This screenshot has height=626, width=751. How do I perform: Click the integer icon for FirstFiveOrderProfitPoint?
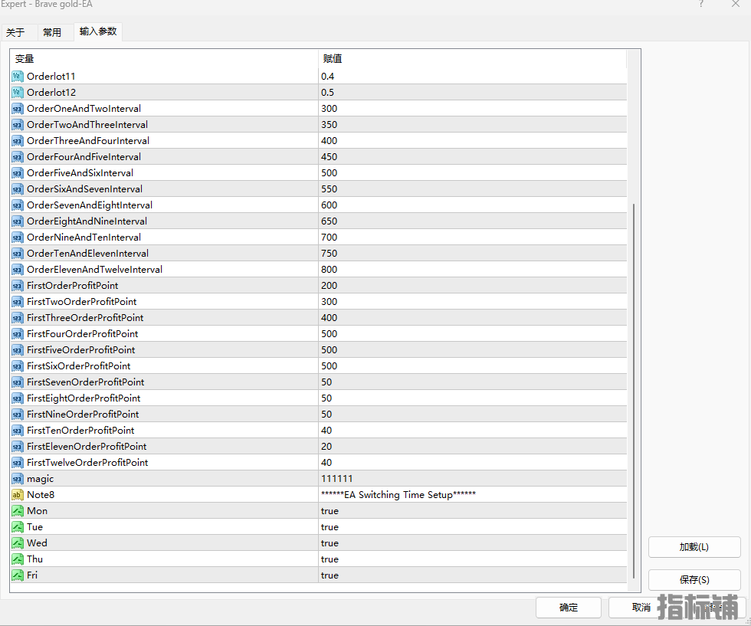click(17, 350)
